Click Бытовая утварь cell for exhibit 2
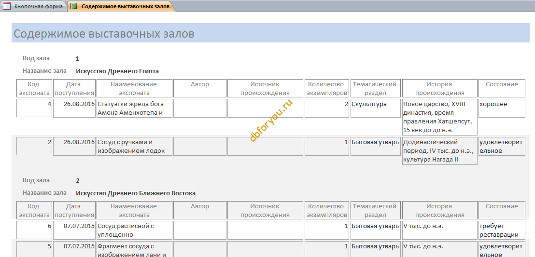Image resolution: width=535 pixels, height=257 pixels. coord(376,146)
